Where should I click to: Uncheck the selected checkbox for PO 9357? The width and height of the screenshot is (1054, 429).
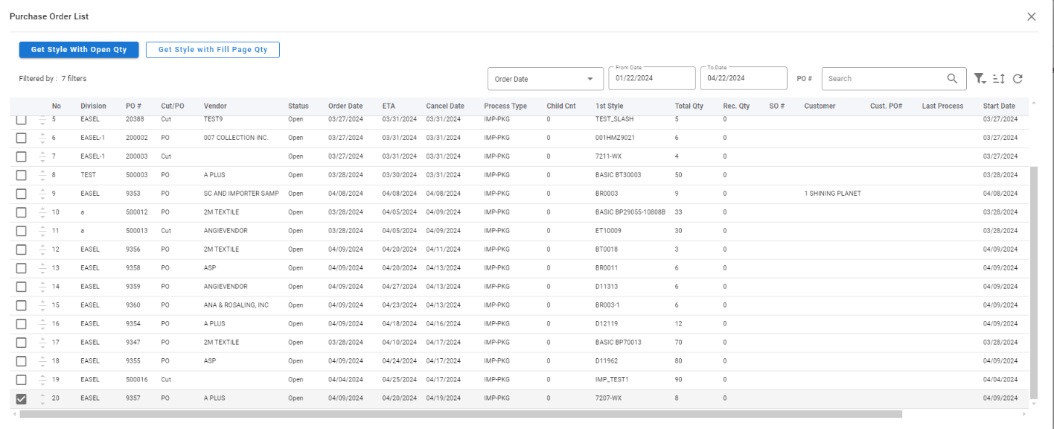(x=21, y=398)
